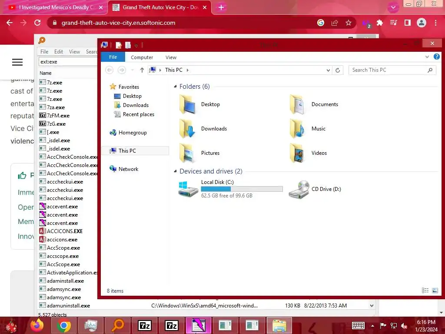Click the search magnifier in Search This PC
This screenshot has width=445, height=334.
(430, 70)
